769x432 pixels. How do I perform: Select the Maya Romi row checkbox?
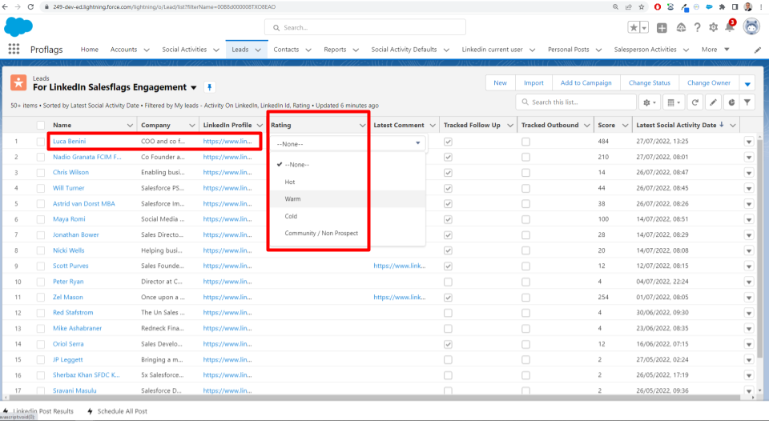pyautogui.click(x=41, y=219)
